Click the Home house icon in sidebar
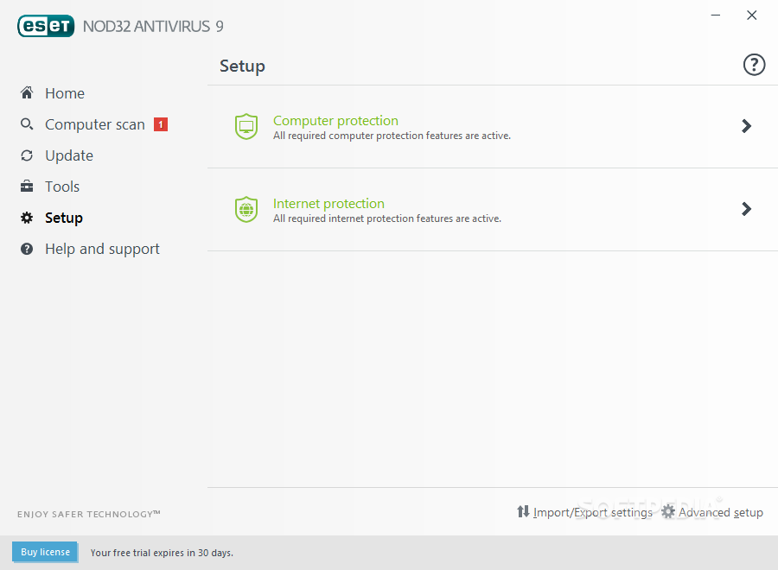Screen dimensions: 778x570 point(27,92)
